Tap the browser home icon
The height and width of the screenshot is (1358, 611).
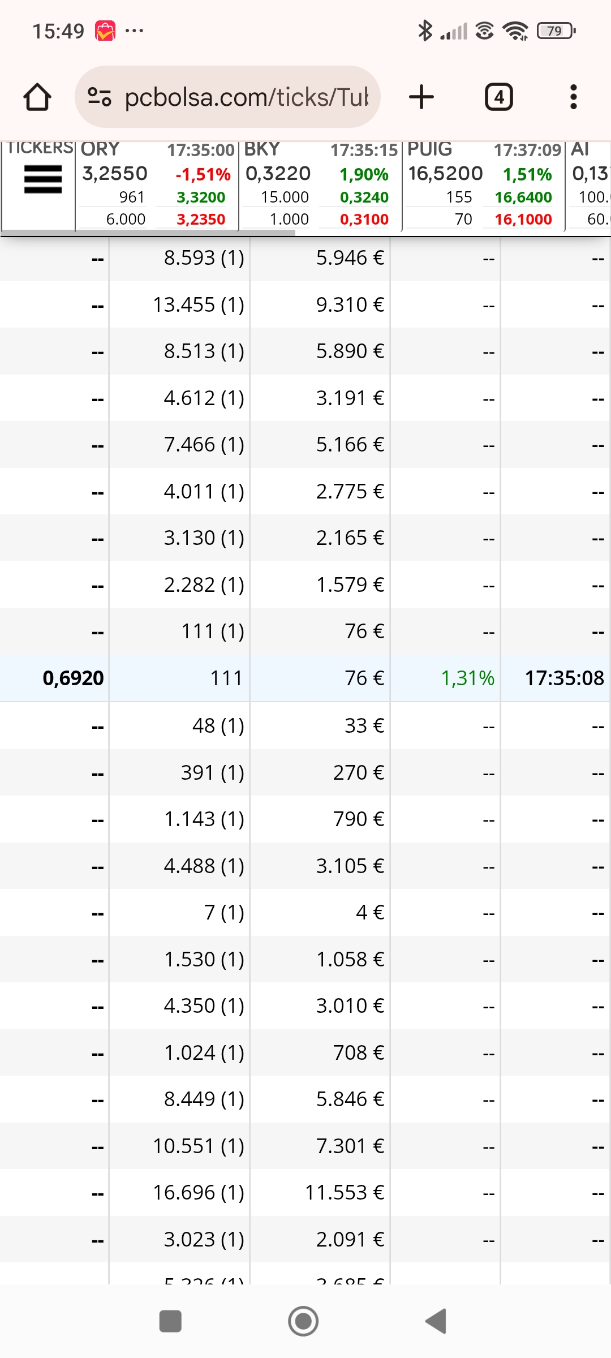pos(37,97)
